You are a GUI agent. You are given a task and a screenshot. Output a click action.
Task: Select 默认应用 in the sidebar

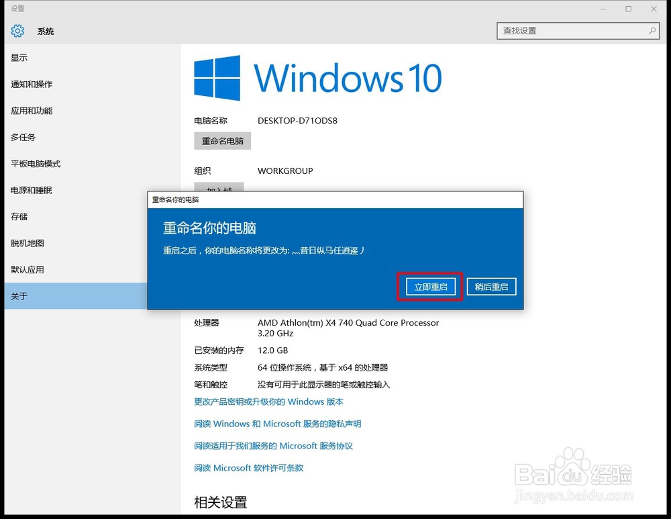[28, 270]
